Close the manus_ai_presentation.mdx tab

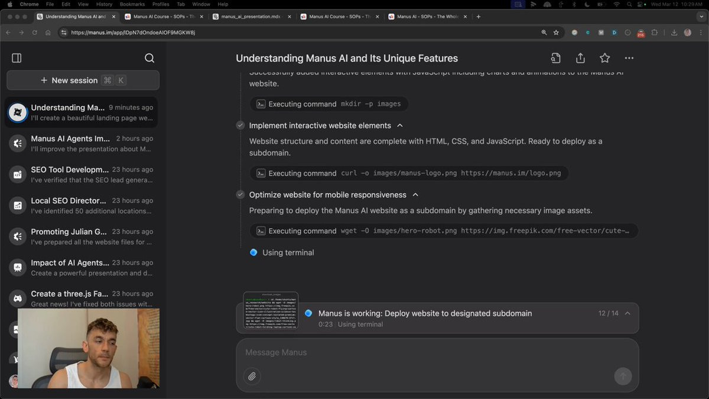click(x=290, y=17)
